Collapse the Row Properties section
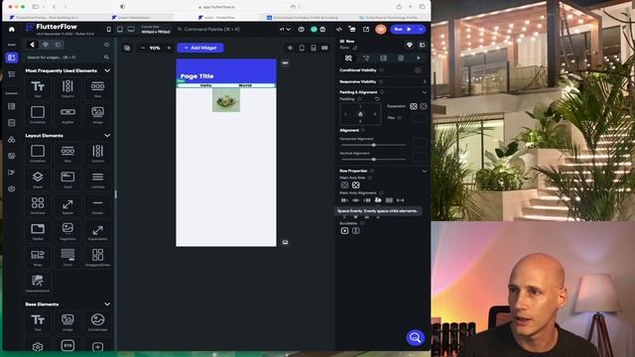Screen dimensions: 635x357 click(x=425, y=171)
